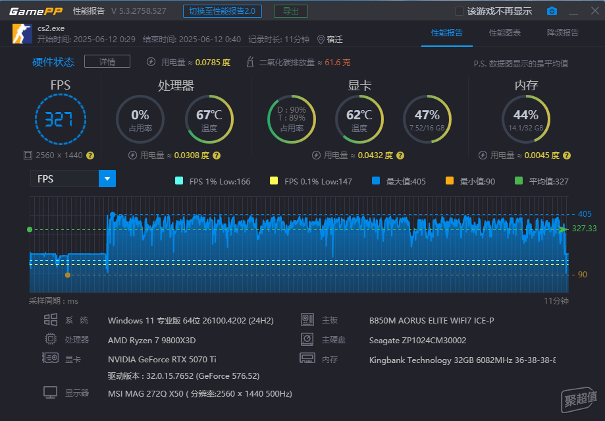Click the 327.33 average value label
Screen dimensions: 605x421
(x=584, y=228)
